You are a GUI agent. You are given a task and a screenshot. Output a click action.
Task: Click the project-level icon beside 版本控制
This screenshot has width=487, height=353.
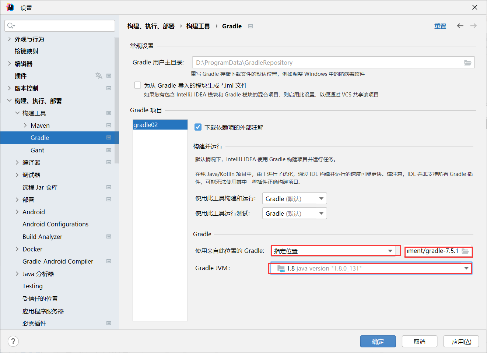[x=109, y=88]
